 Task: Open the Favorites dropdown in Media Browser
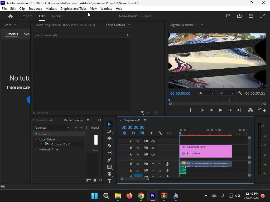pyautogui.click(x=51, y=128)
